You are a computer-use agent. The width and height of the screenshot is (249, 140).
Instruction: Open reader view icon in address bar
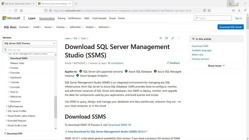pyautogui.click(x=204, y=10)
